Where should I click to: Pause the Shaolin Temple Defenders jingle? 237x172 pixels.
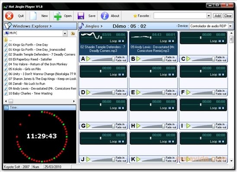click(x=120, y=41)
